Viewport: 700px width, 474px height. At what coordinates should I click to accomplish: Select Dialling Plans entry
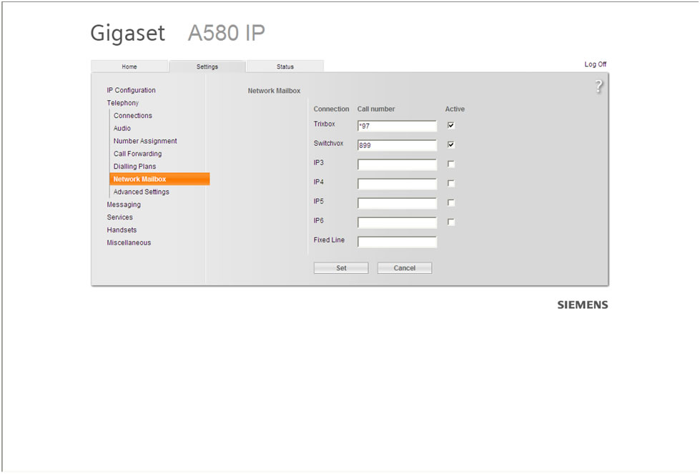[134, 167]
